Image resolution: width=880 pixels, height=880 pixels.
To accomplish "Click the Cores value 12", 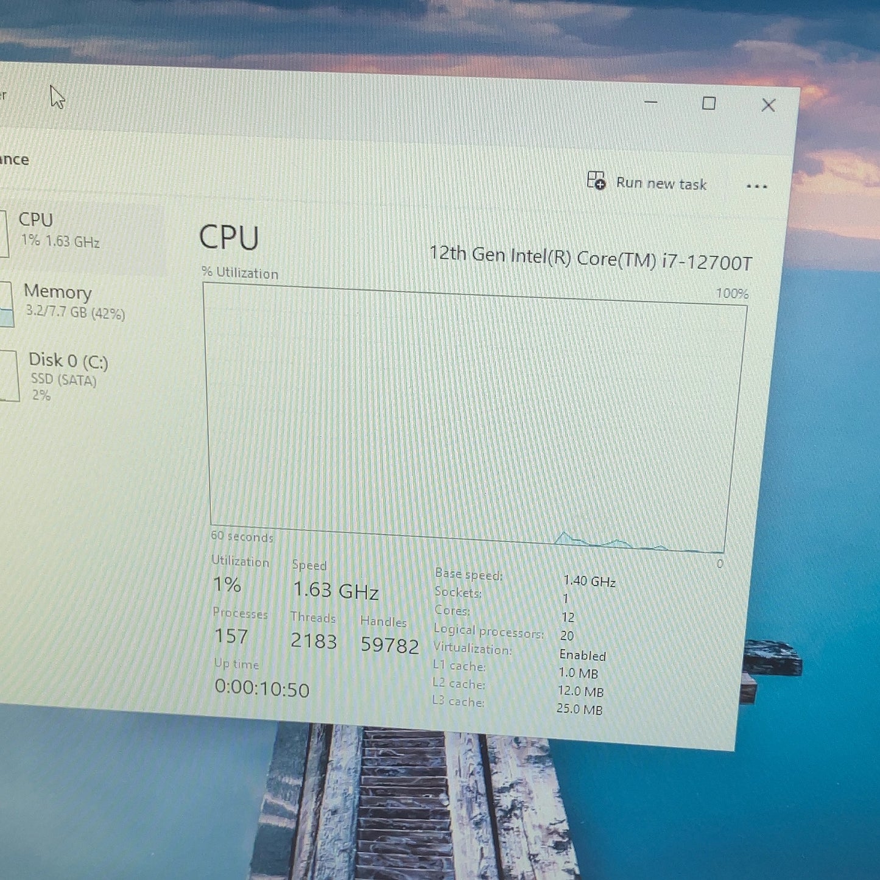I will pyautogui.click(x=568, y=618).
